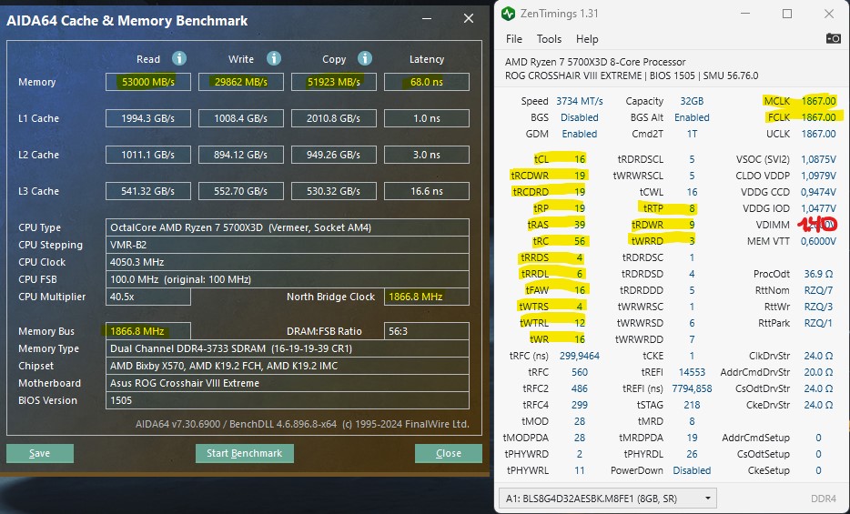Click the AddrCmdDrvStr 20.0 Ω value
The image size is (850, 514).
818,372
